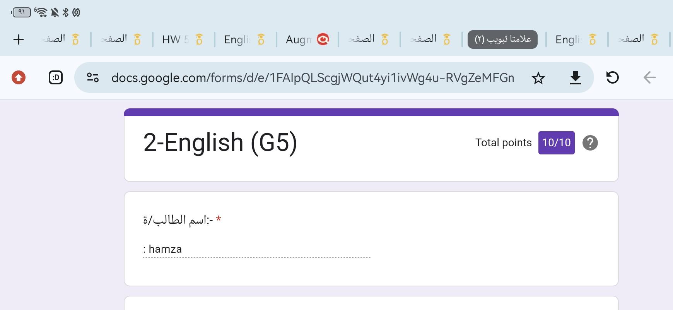Viewport: 673px width, 310px height.
Task: Click the battery indicator in status bar
Action: point(21,12)
